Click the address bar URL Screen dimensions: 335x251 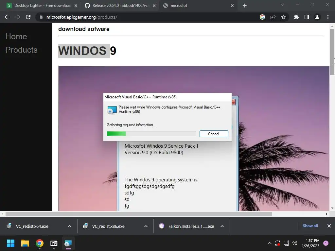click(x=81, y=17)
